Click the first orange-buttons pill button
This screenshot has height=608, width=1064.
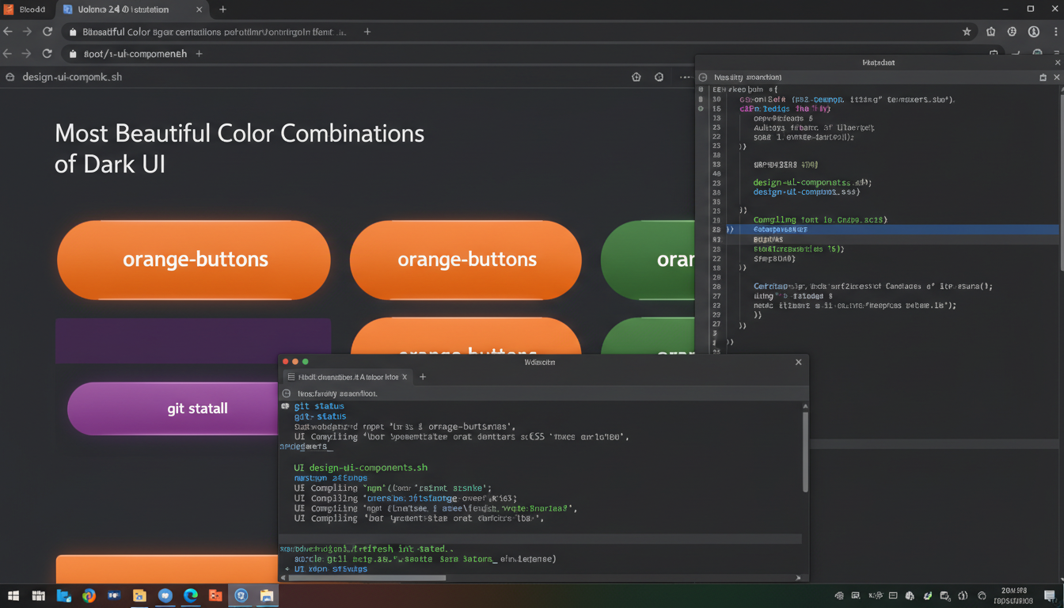pyautogui.click(x=194, y=260)
